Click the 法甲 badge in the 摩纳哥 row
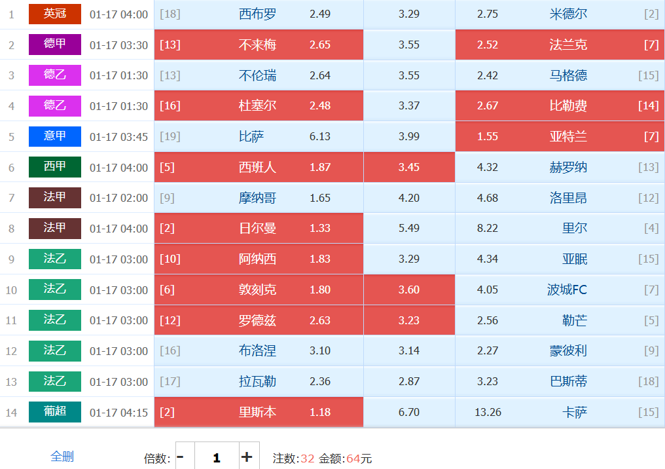This screenshot has width=665, height=469. [x=55, y=198]
